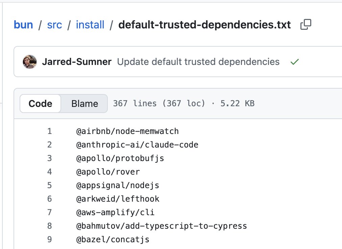
Task: Go to the bun repository root
Action: (23, 24)
